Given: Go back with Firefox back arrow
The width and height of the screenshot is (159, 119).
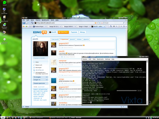Looking at the screenshot, I should (x=24, y=23).
